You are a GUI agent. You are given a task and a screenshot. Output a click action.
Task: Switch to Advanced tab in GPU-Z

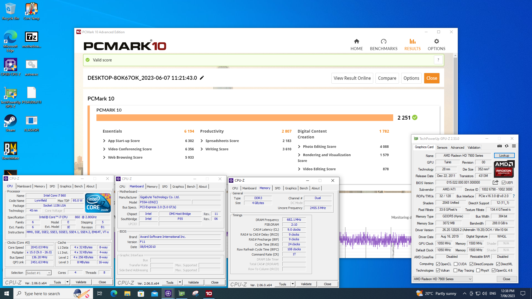tap(457, 148)
